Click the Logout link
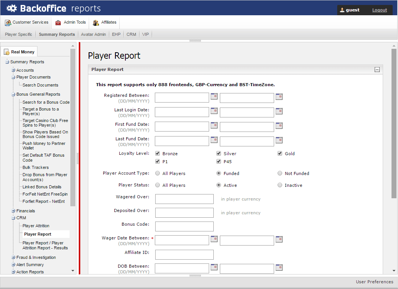398x289 pixels. (379, 10)
